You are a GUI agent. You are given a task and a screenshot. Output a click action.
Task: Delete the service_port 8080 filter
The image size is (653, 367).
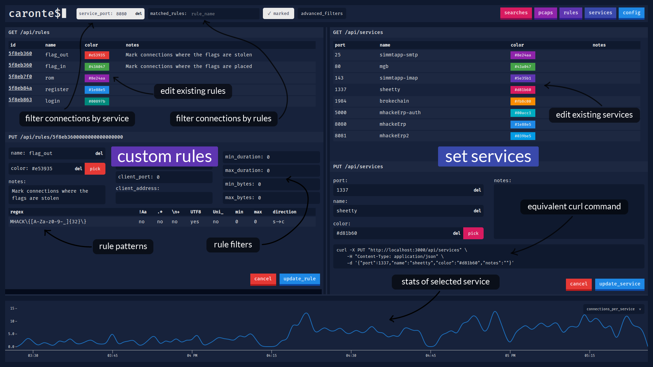[138, 14]
